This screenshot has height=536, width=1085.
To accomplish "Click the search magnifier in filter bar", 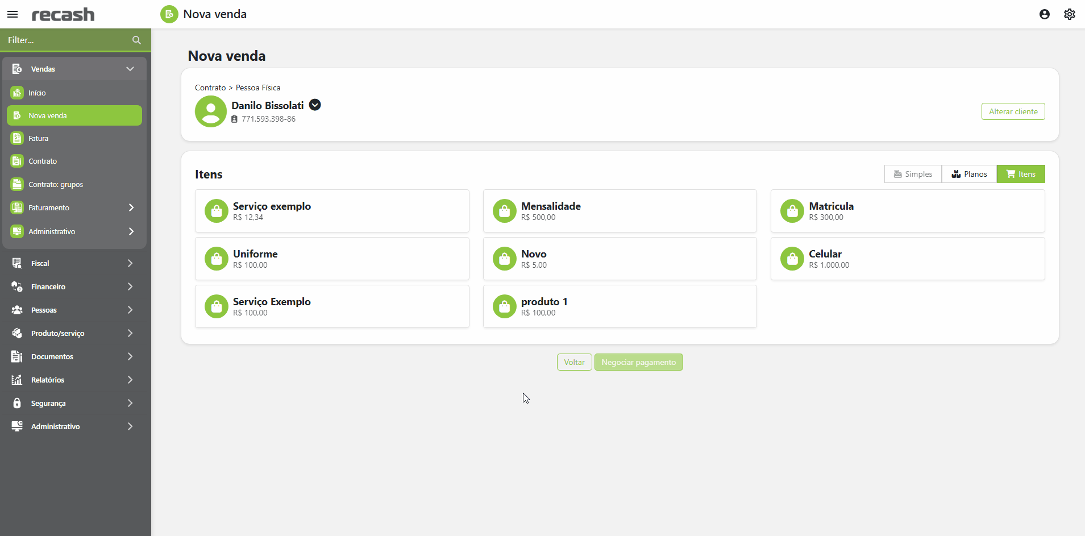I will pos(136,40).
